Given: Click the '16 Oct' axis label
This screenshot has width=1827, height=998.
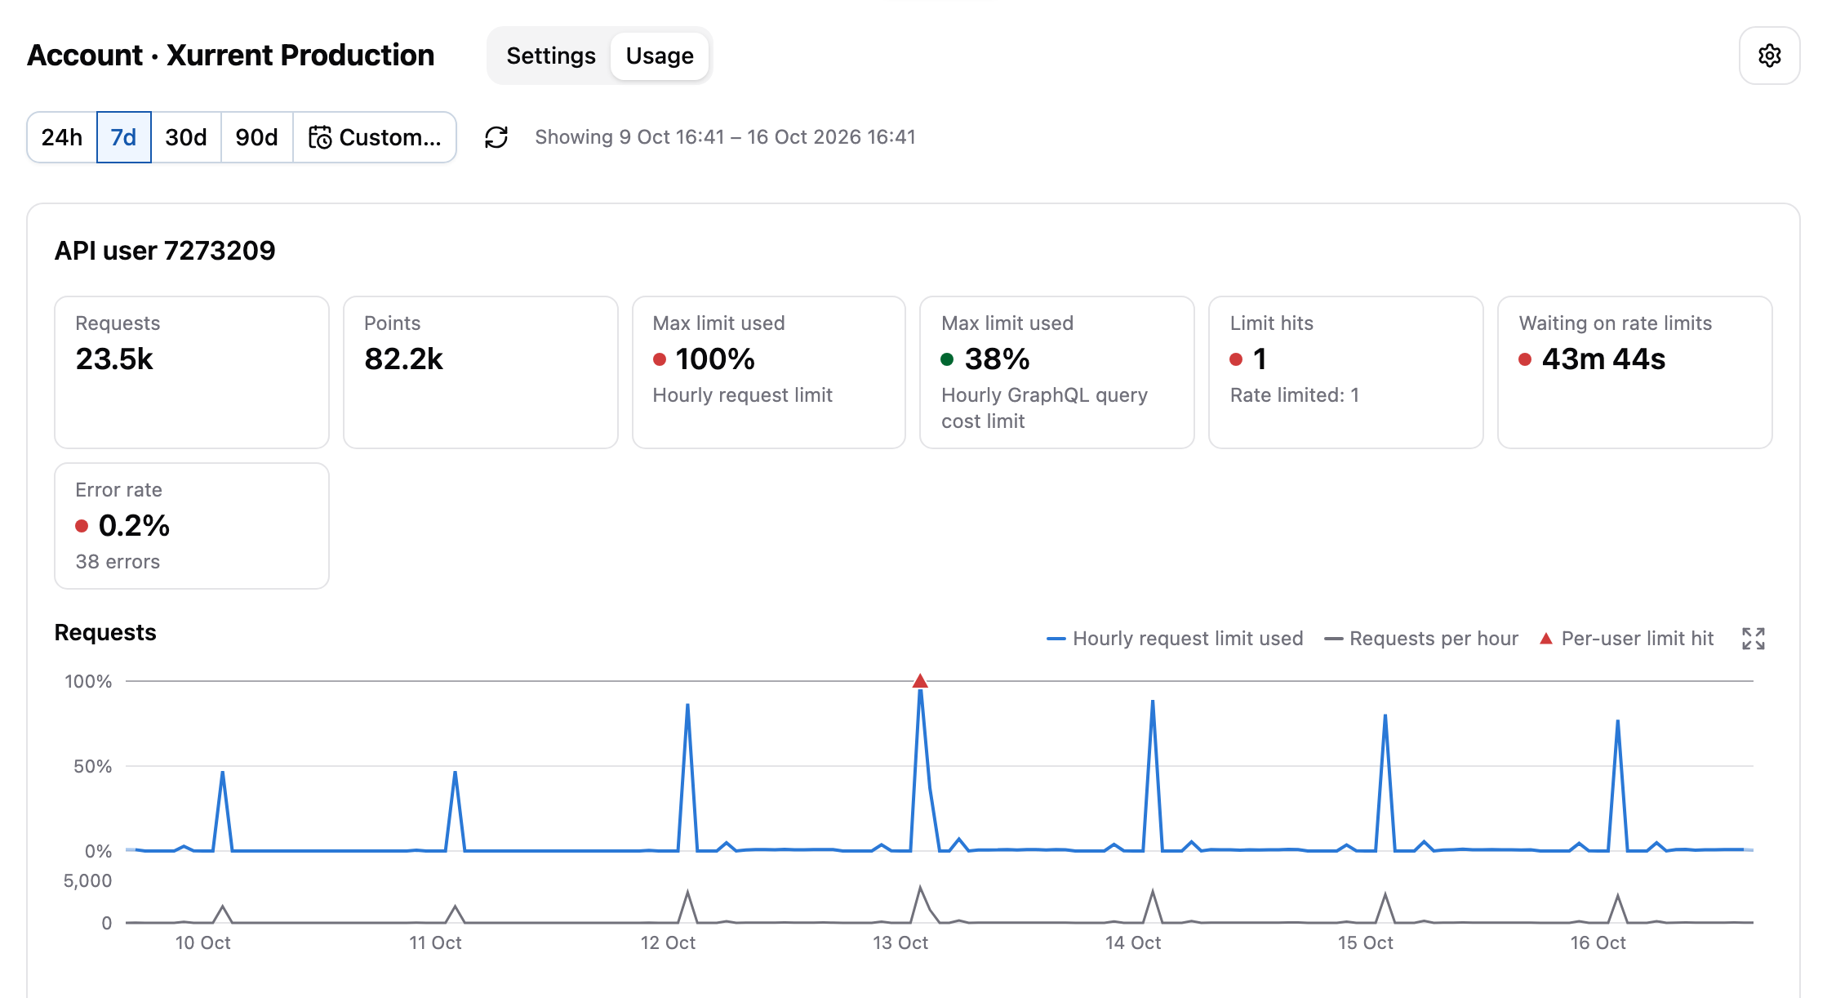Looking at the screenshot, I should pyautogui.click(x=1598, y=942).
